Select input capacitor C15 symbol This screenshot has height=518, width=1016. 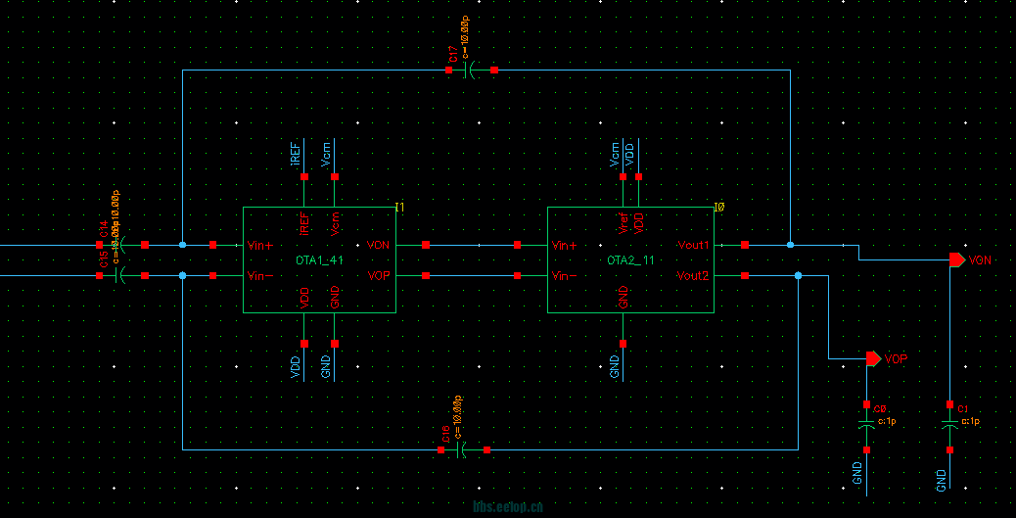pos(121,275)
